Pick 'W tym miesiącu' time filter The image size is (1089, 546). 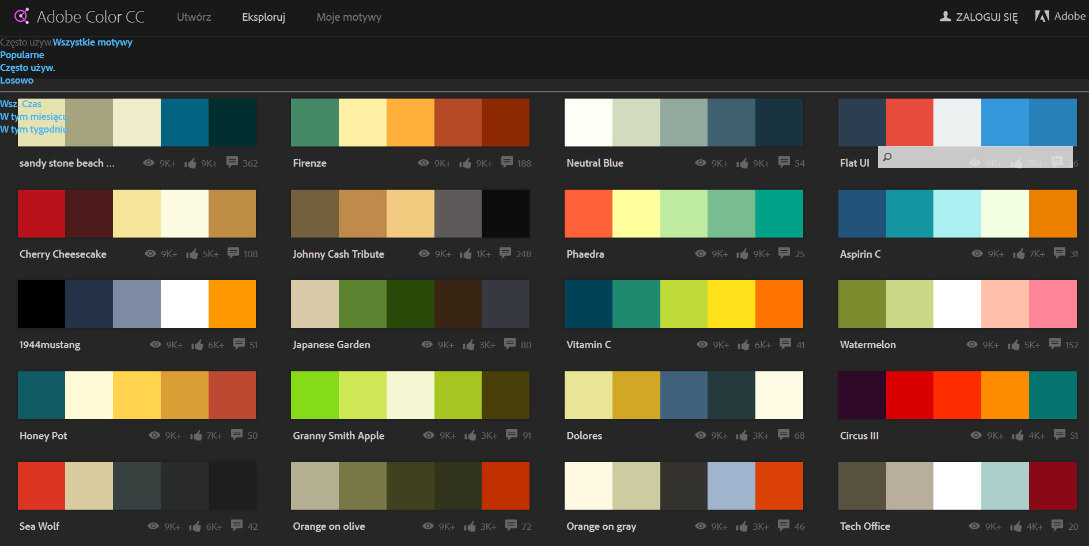click(34, 116)
